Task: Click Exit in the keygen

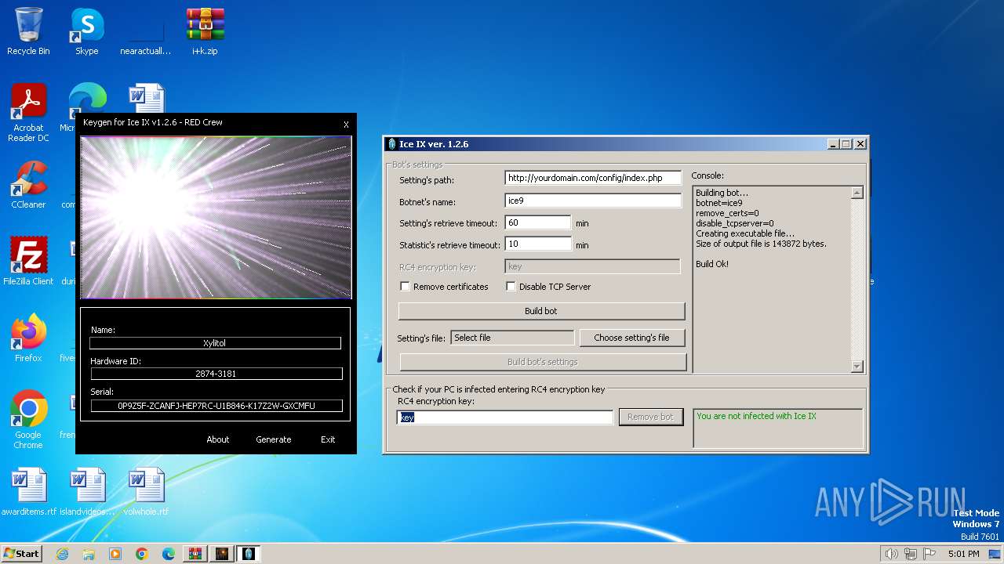Action: [328, 439]
